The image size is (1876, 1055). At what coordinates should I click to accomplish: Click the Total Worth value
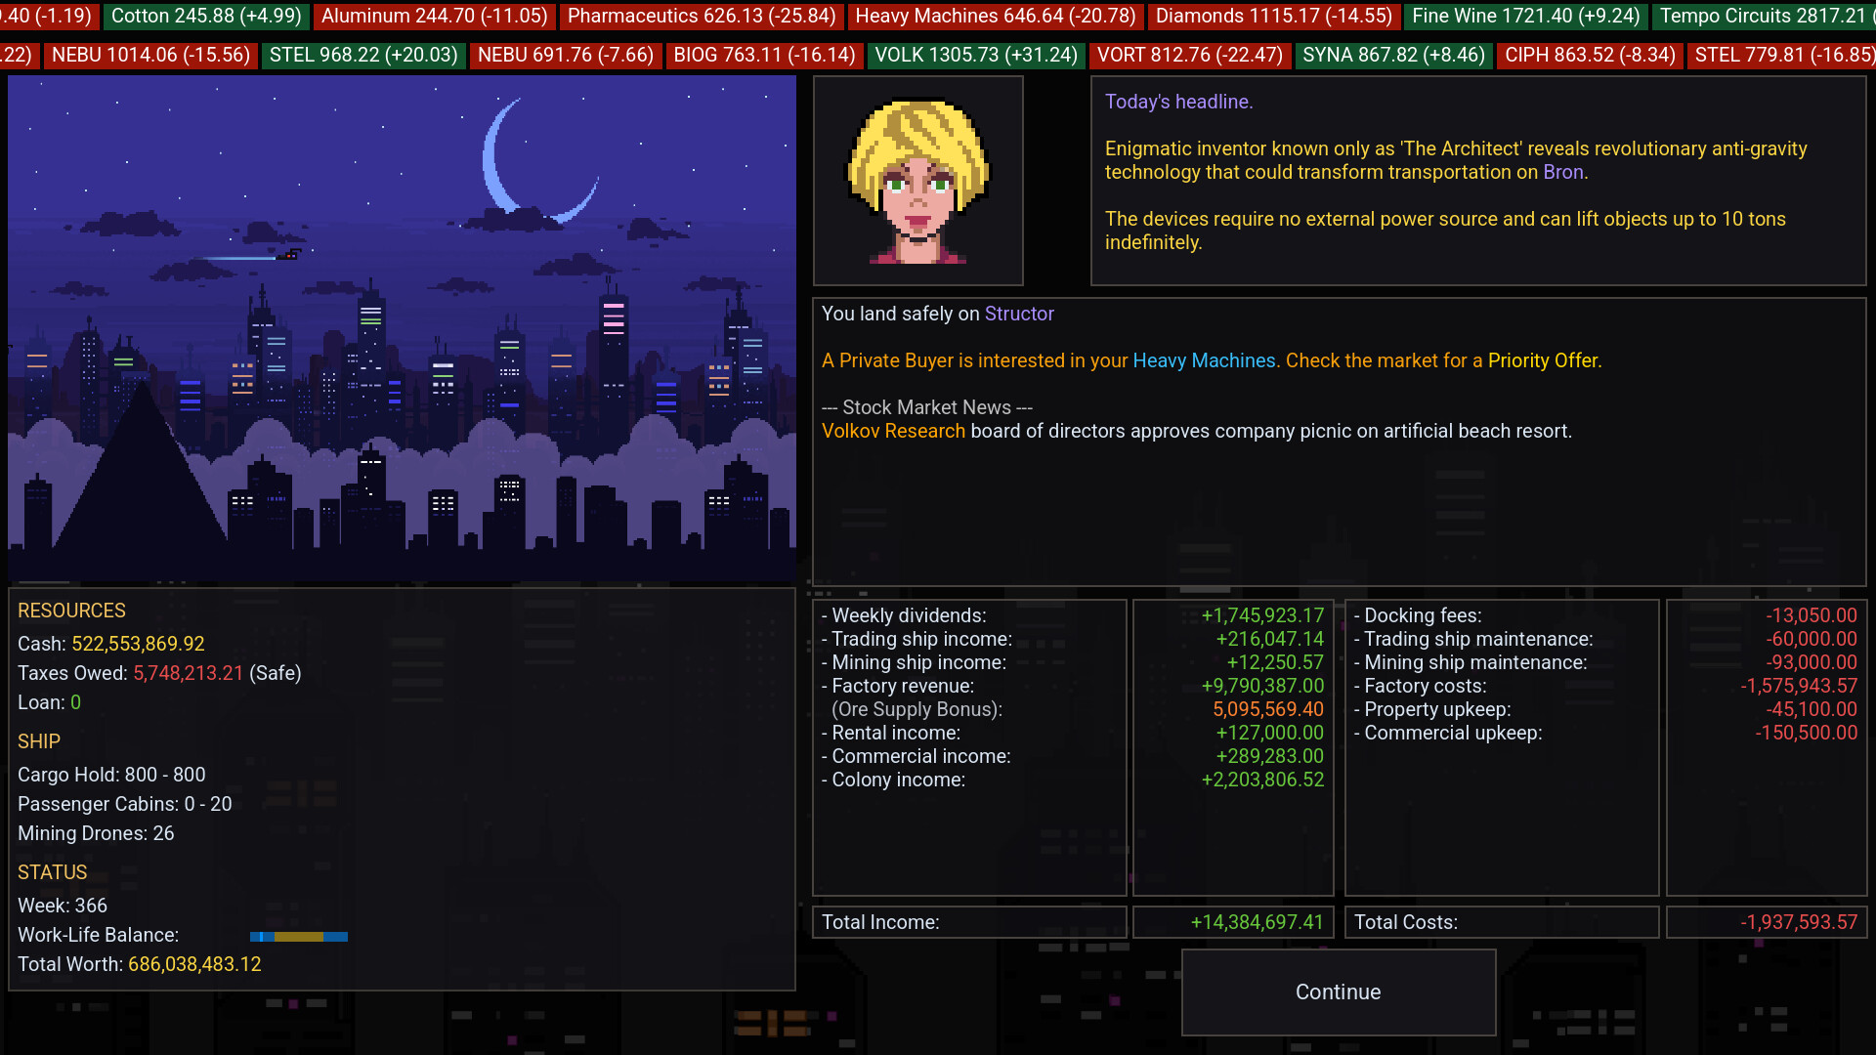(x=194, y=964)
